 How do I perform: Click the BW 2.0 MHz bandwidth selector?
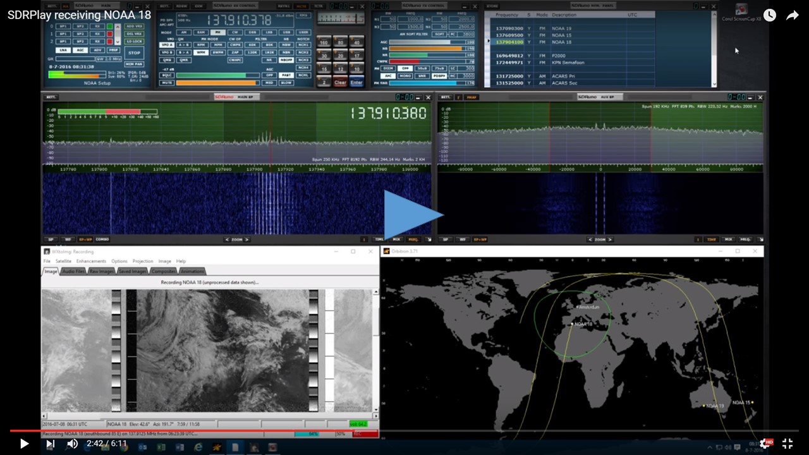click(x=109, y=59)
